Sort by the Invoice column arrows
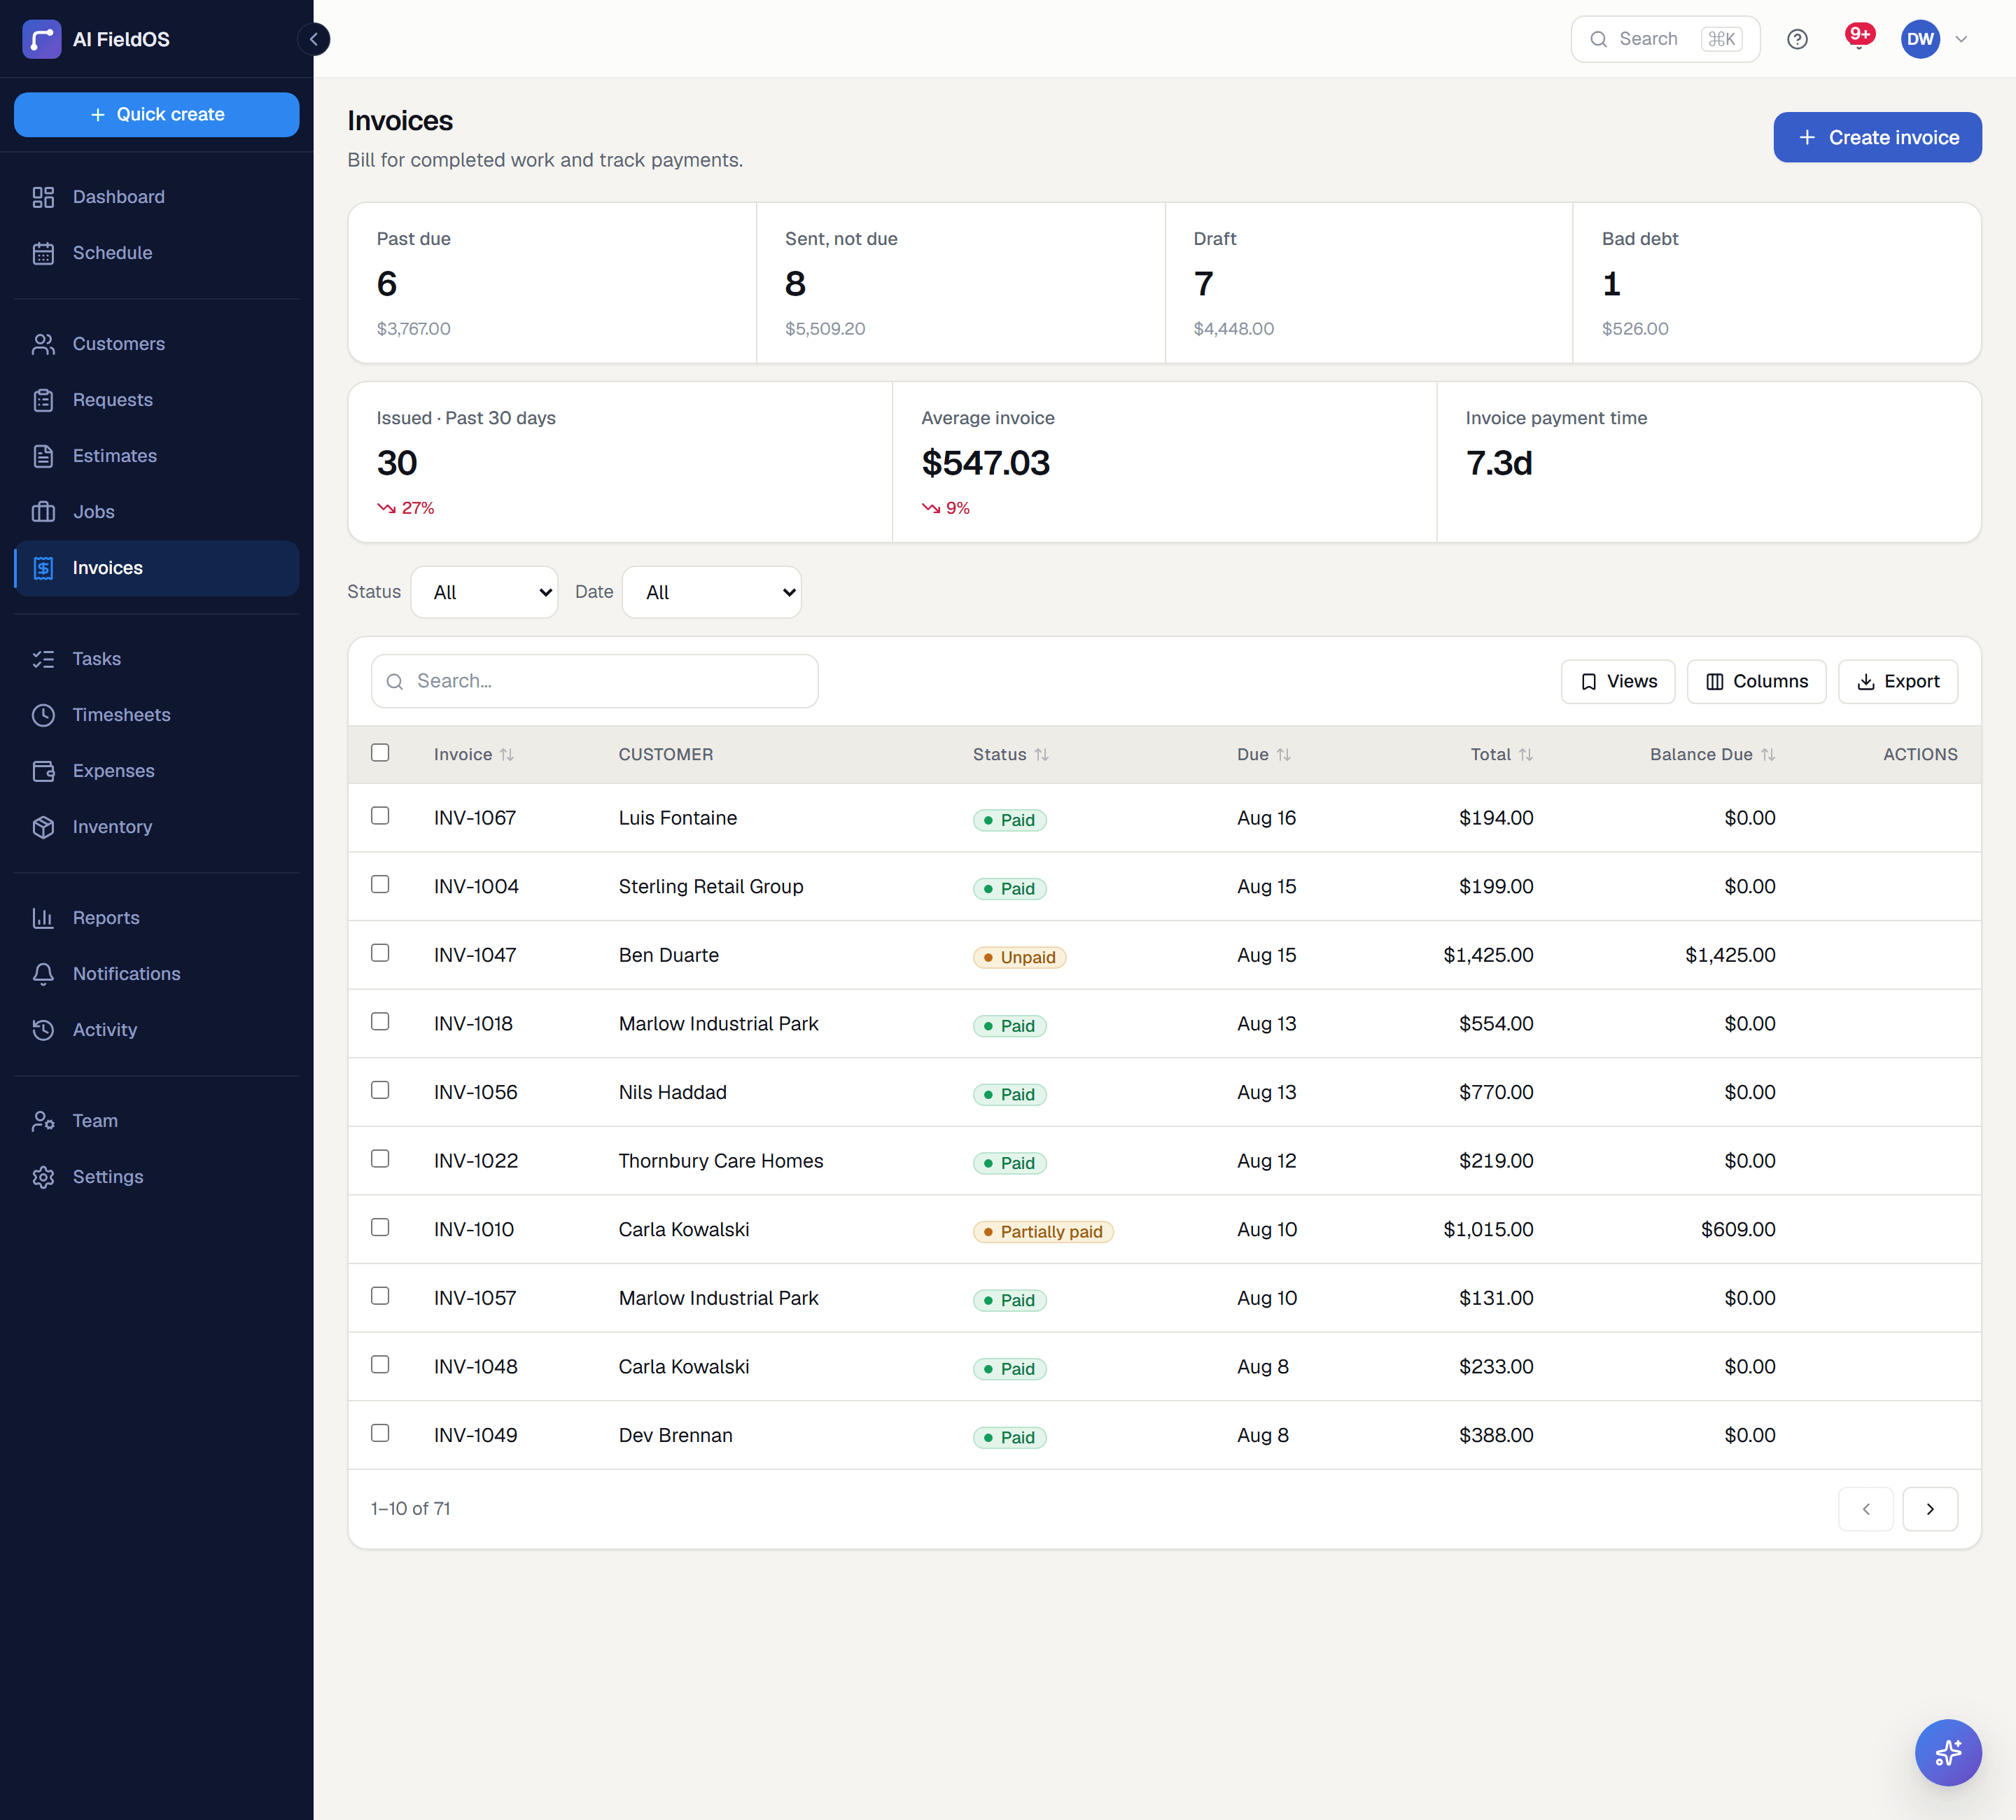This screenshot has width=2016, height=1820. coord(507,755)
